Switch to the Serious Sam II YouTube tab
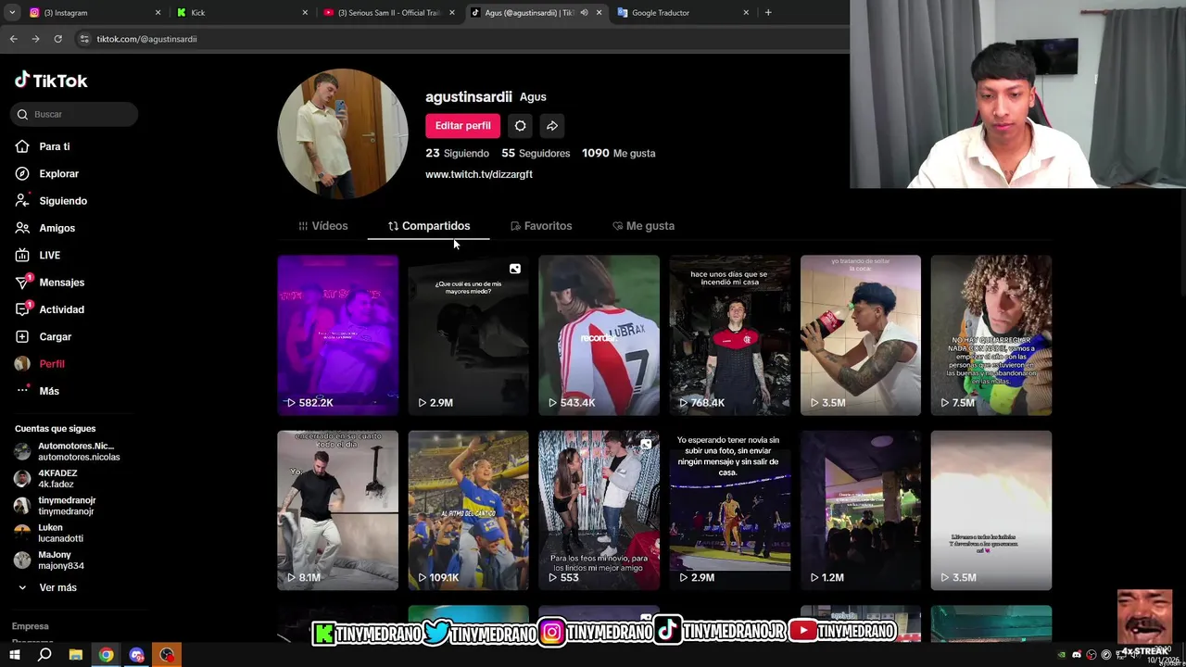 coord(389,13)
